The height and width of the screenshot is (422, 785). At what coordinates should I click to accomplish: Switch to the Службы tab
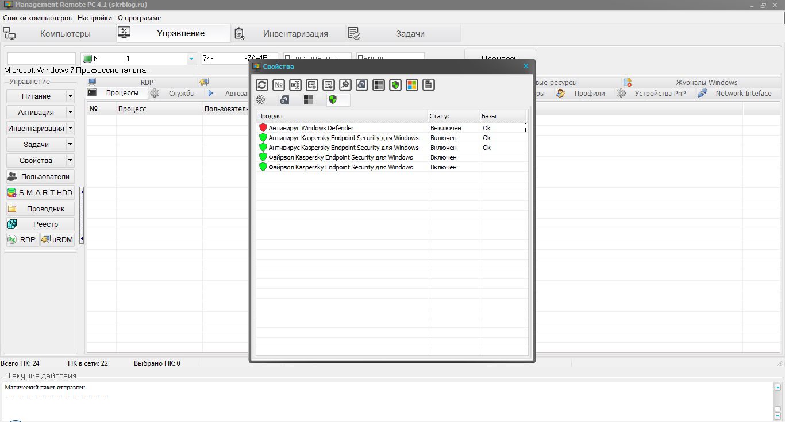[175, 93]
